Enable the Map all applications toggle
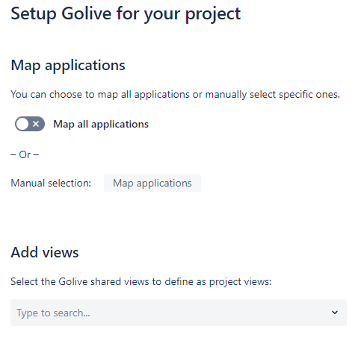 coord(30,124)
